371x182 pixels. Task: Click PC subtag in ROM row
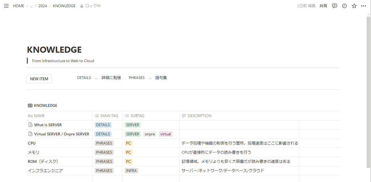[129, 161]
